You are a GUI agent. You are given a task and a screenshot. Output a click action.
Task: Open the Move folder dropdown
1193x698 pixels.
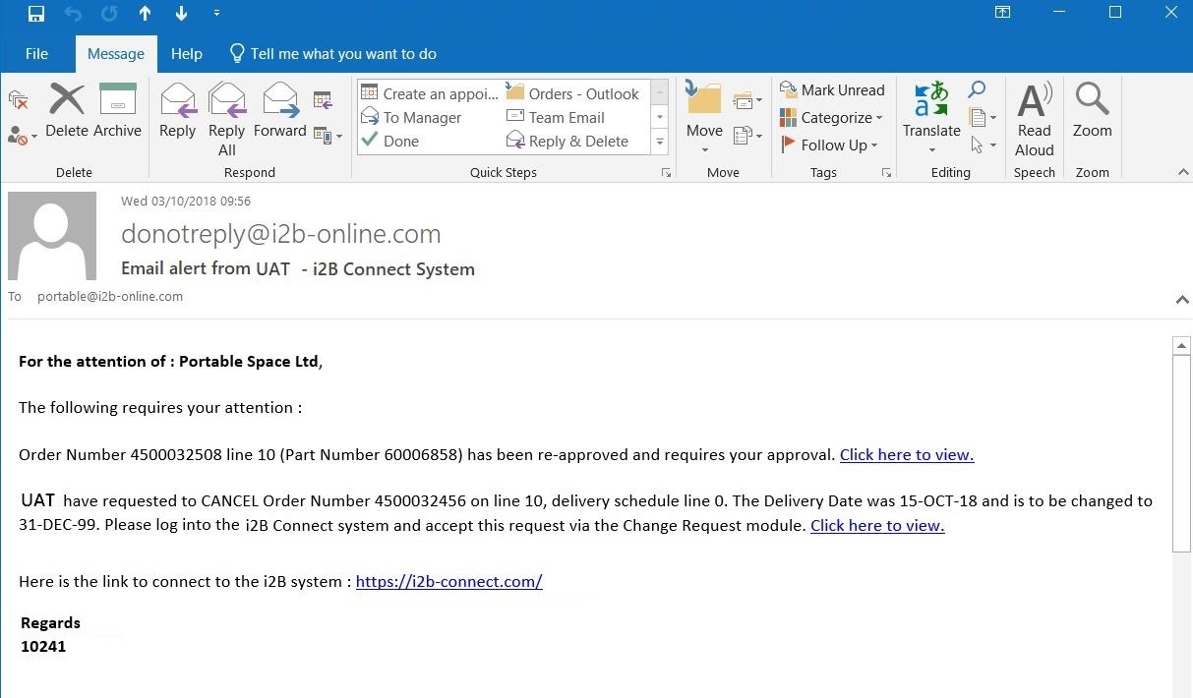(704, 119)
